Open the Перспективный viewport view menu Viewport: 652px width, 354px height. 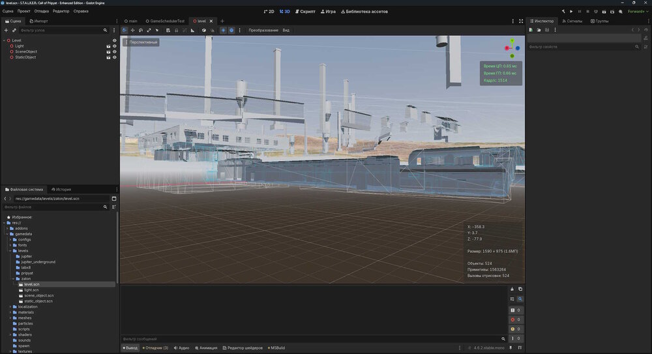tap(141, 42)
